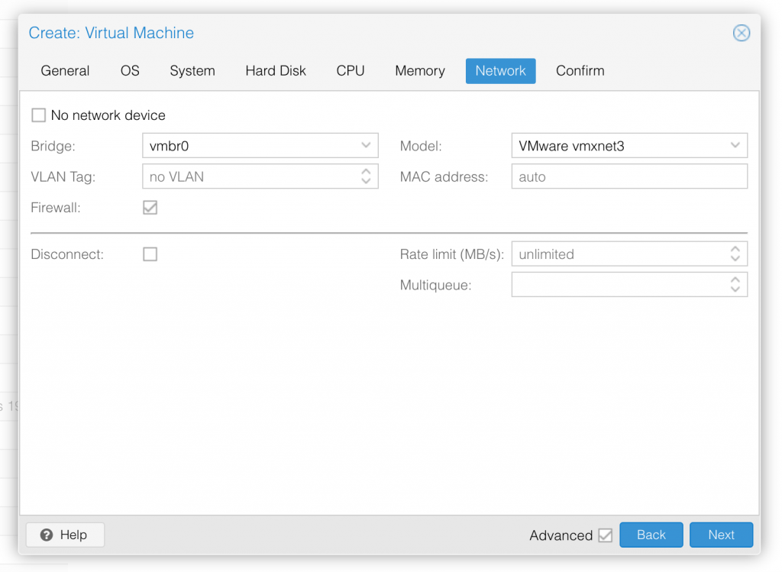
Task: Click the Help question mark icon
Action: [47, 535]
